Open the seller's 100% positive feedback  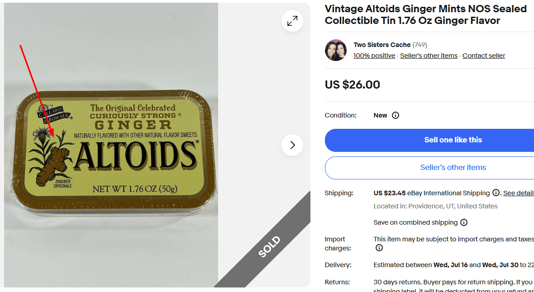pos(374,55)
